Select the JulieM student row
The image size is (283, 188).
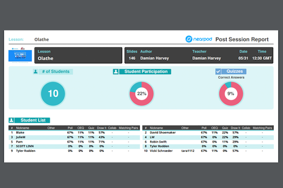(x=22, y=137)
